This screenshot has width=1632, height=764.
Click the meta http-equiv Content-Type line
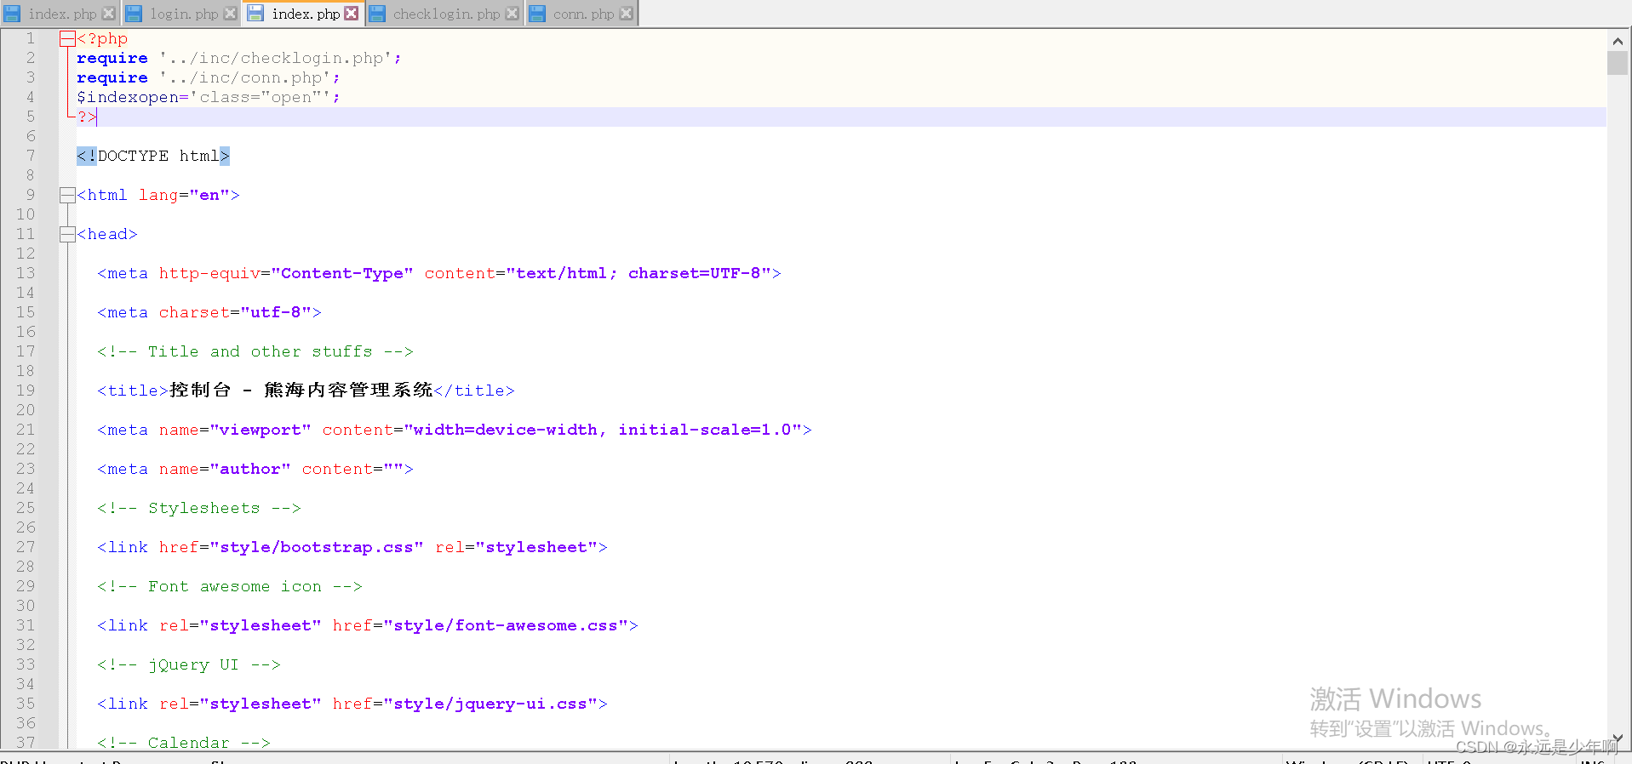pos(438,273)
